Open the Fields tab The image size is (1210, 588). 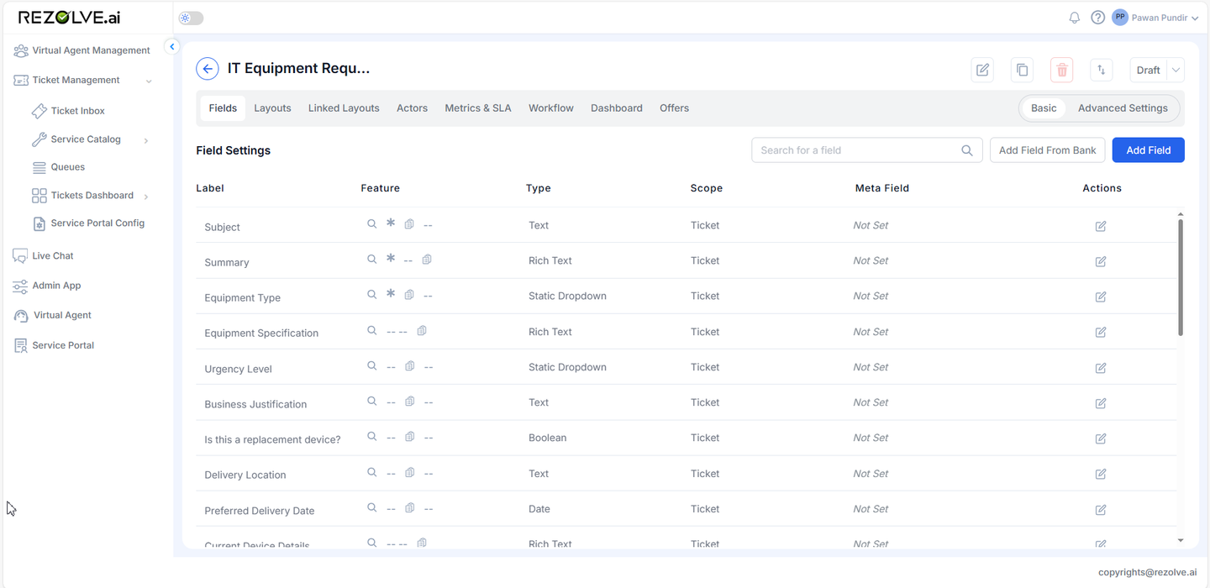click(223, 108)
